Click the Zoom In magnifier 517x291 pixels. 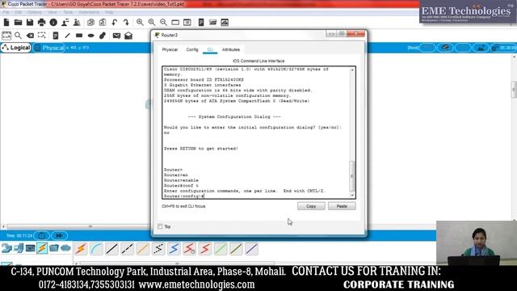(x=140, y=23)
